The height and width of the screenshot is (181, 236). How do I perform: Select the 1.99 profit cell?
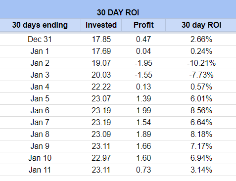[x=143, y=111]
